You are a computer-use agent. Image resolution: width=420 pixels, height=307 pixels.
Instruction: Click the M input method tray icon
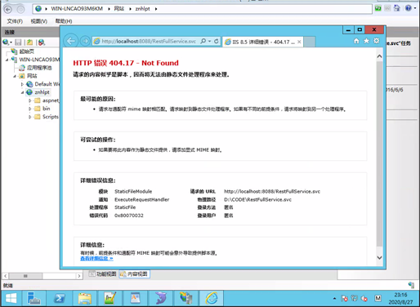tap(378, 299)
